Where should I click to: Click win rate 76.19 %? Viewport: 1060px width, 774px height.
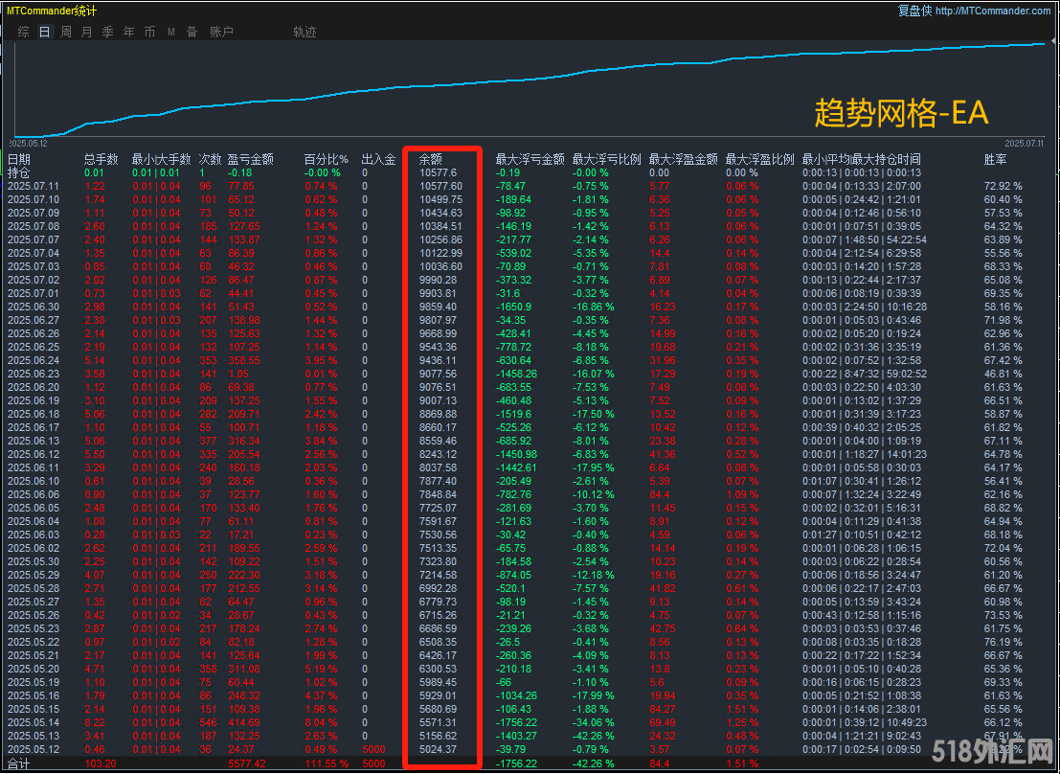pyautogui.click(x=1004, y=642)
